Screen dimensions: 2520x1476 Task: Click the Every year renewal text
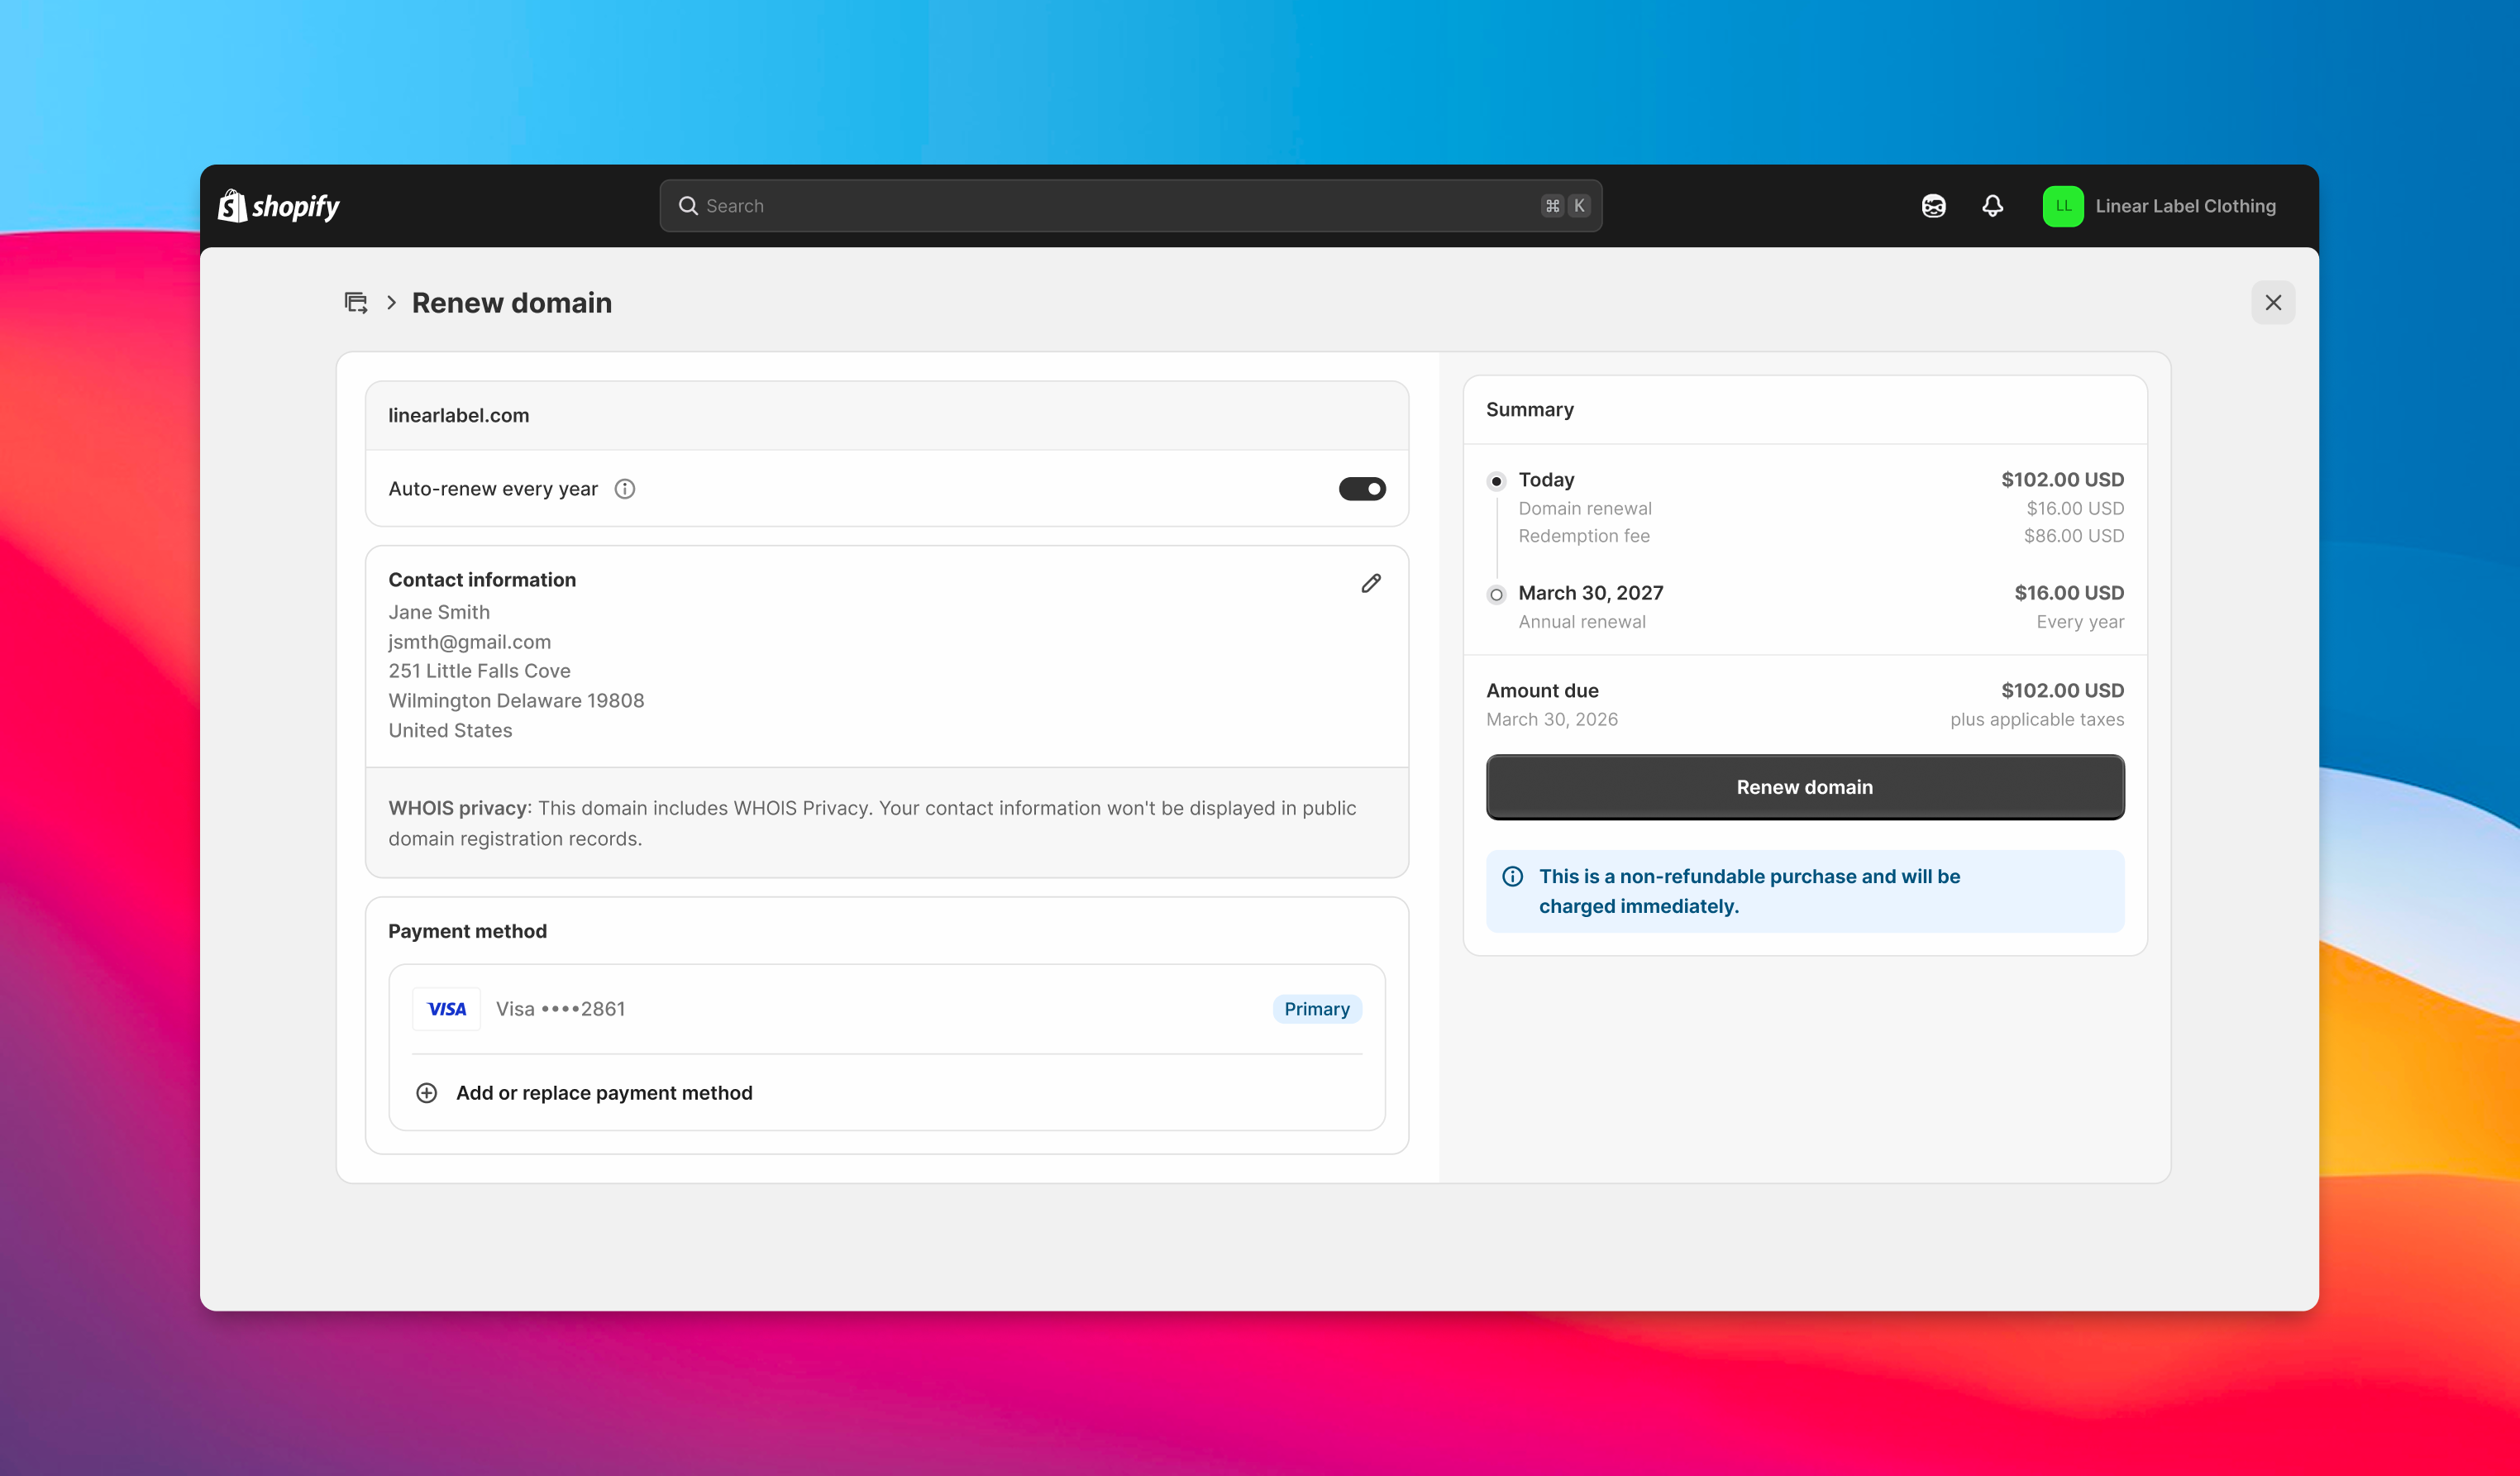(x=2080, y=622)
